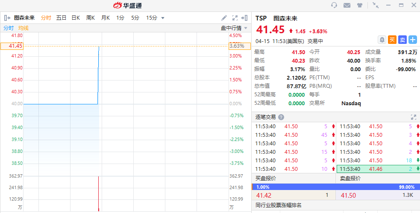Click the help icon beside 逐笔交易
This screenshot has width=420, height=213.
coord(281,117)
